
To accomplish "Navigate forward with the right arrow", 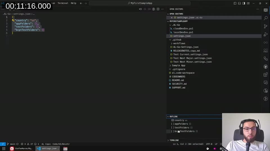I will 85,3.
